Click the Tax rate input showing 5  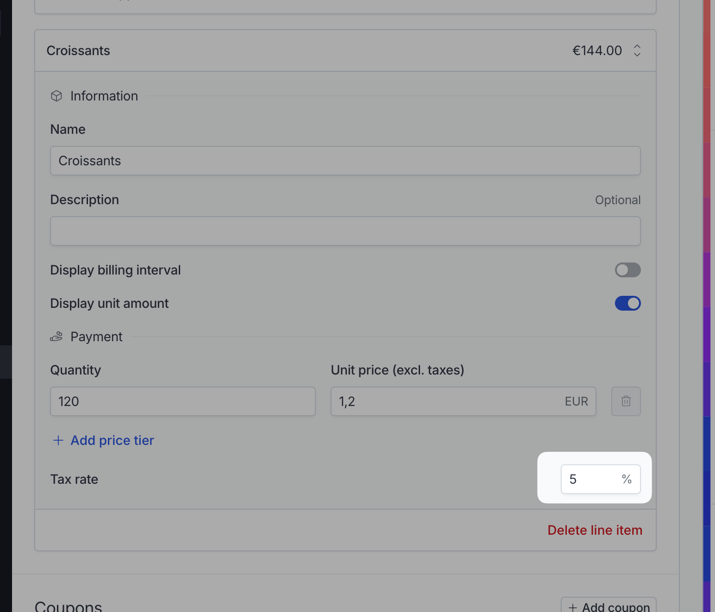click(601, 479)
